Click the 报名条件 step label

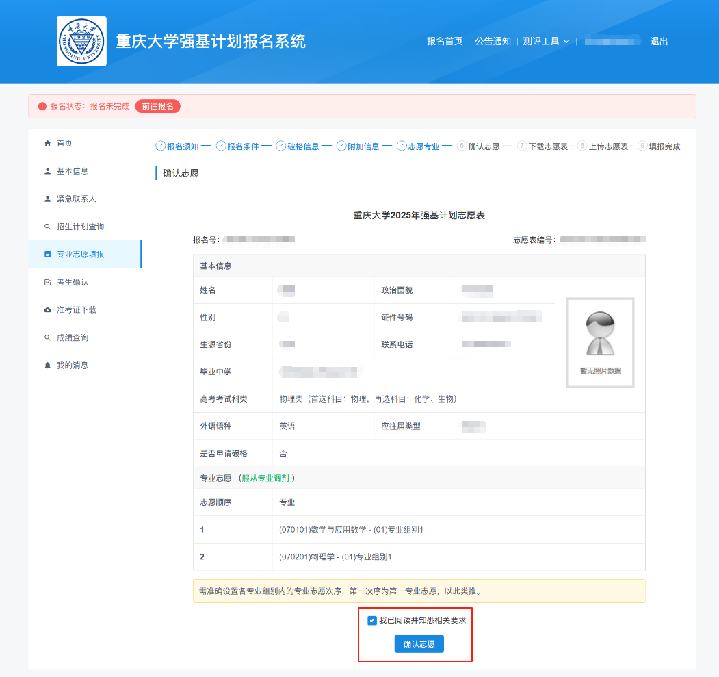click(x=243, y=146)
